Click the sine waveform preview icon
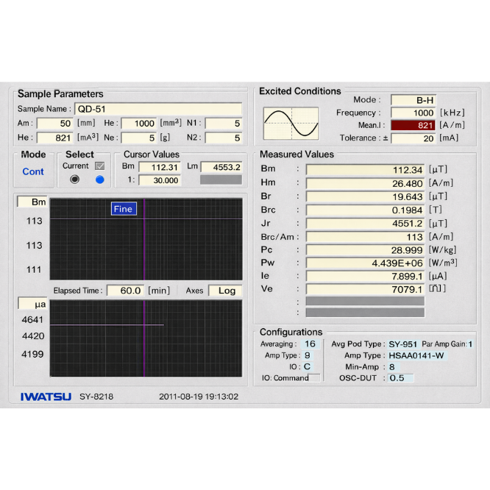This screenshot has height=490, width=490. pyautogui.click(x=291, y=124)
